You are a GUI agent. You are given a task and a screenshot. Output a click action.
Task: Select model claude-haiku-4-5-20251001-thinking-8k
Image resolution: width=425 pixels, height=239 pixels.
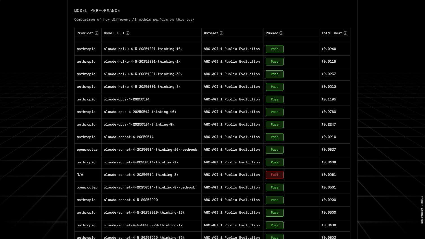(x=142, y=87)
